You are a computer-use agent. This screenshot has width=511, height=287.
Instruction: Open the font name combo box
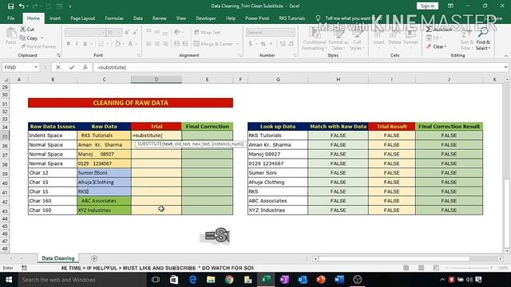85,32
